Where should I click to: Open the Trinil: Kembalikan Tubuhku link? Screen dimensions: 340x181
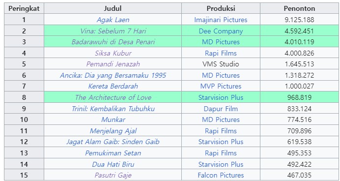(x=113, y=109)
